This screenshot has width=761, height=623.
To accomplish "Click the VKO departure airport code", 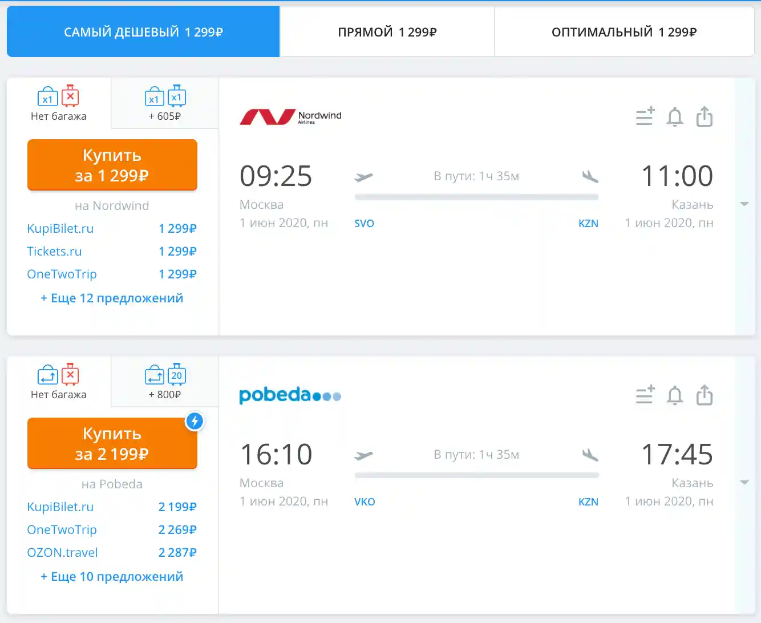I will point(365,502).
